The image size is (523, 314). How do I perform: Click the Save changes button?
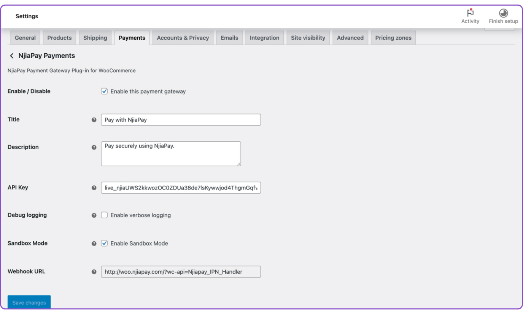pyautogui.click(x=29, y=303)
